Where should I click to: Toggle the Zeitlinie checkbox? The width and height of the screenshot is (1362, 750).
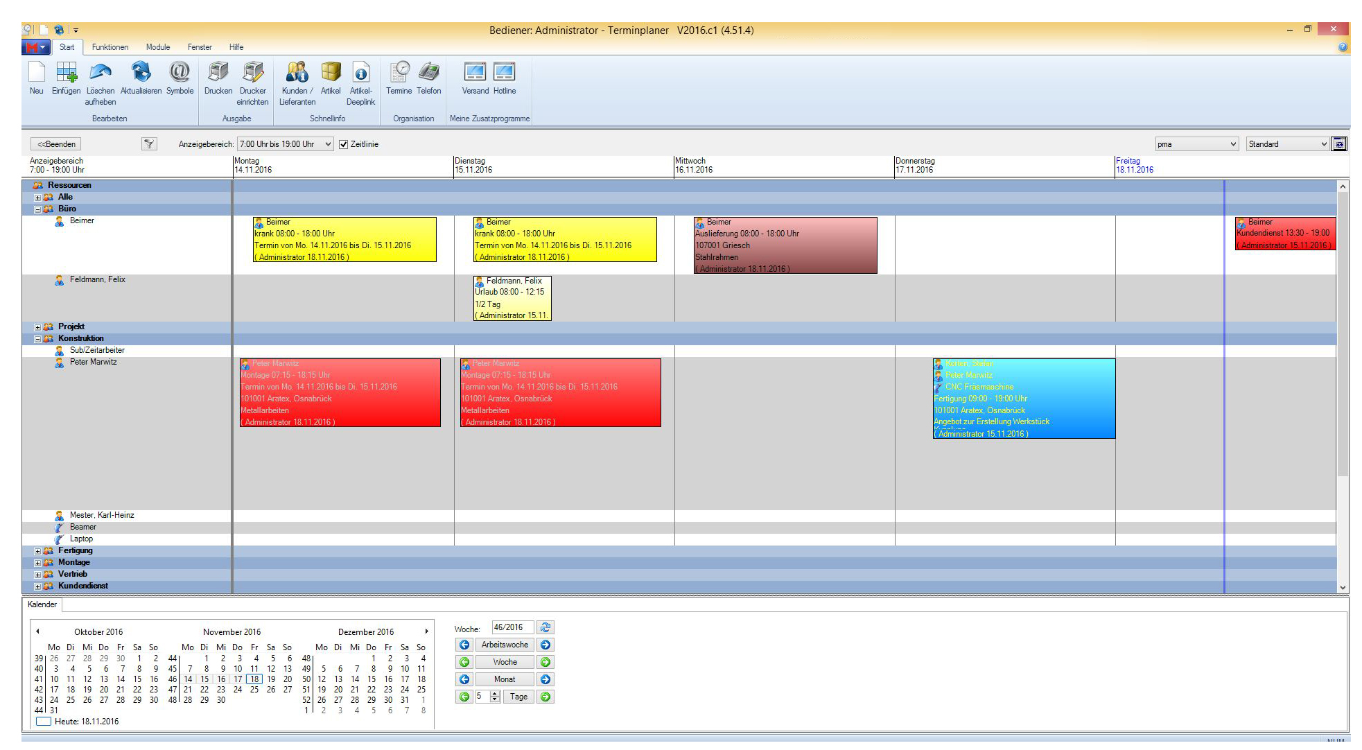(x=343, y=144)
